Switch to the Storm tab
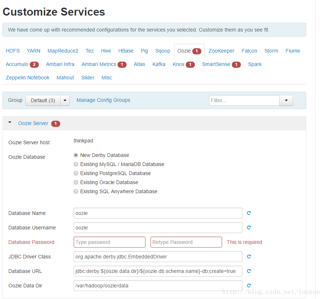This screenshot has width=324, height=299. click(x=271, y=51)
